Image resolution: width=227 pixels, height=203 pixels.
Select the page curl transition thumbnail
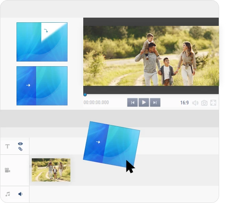[42, 42]
